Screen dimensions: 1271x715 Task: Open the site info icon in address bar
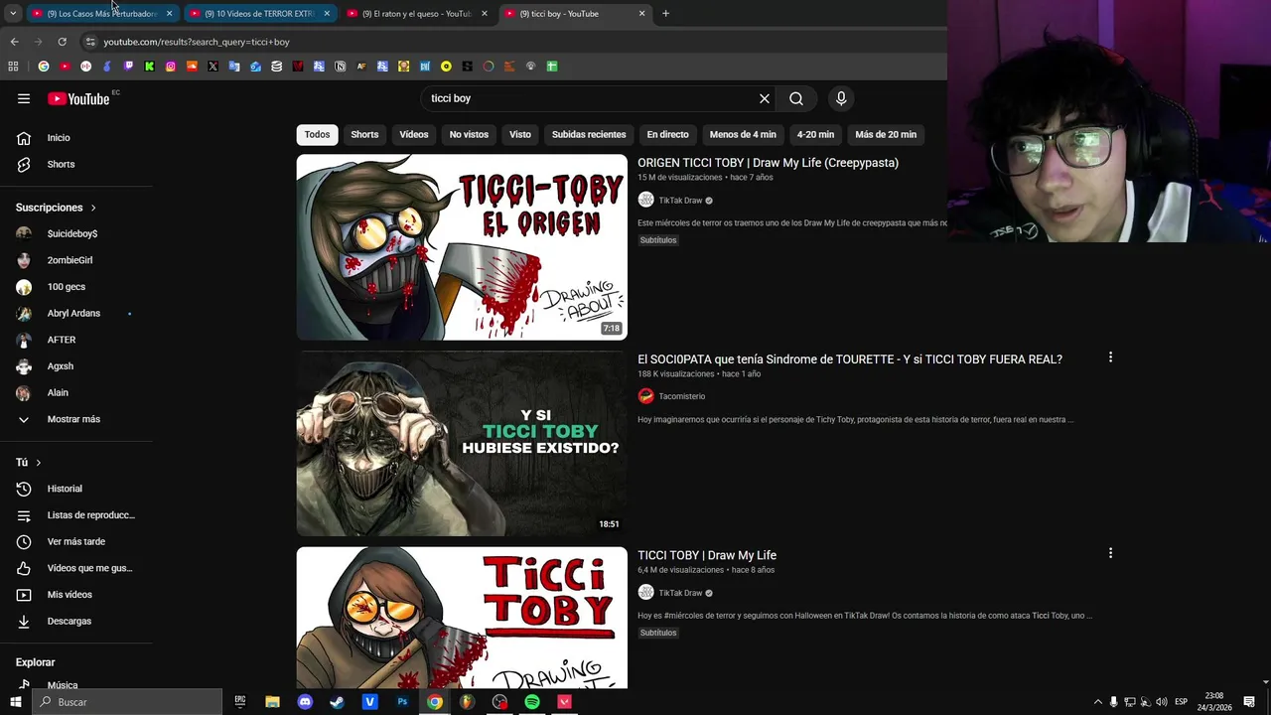tap(90, 42)
